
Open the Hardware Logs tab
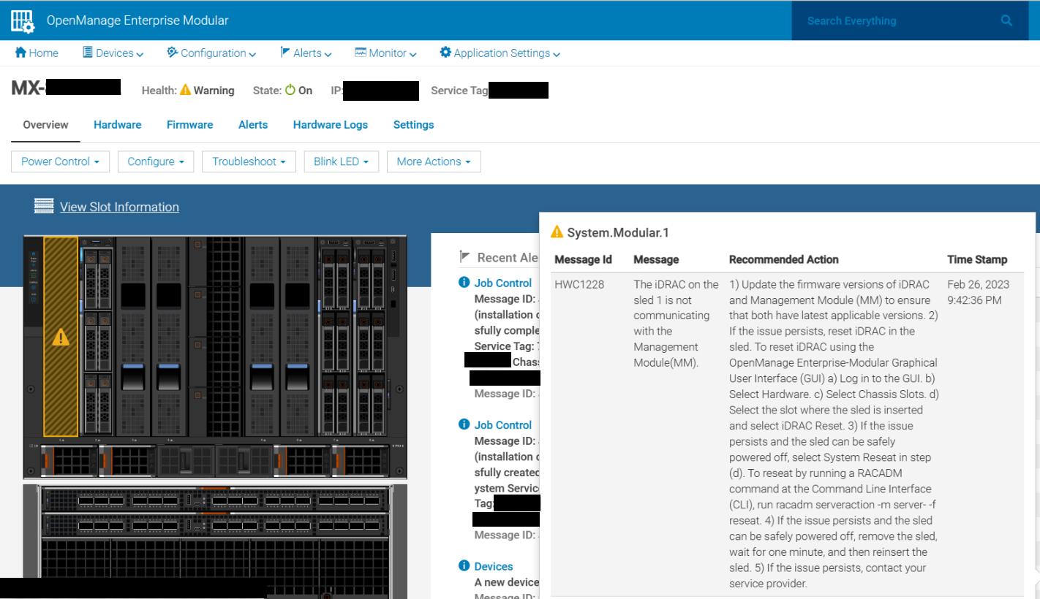330,125
